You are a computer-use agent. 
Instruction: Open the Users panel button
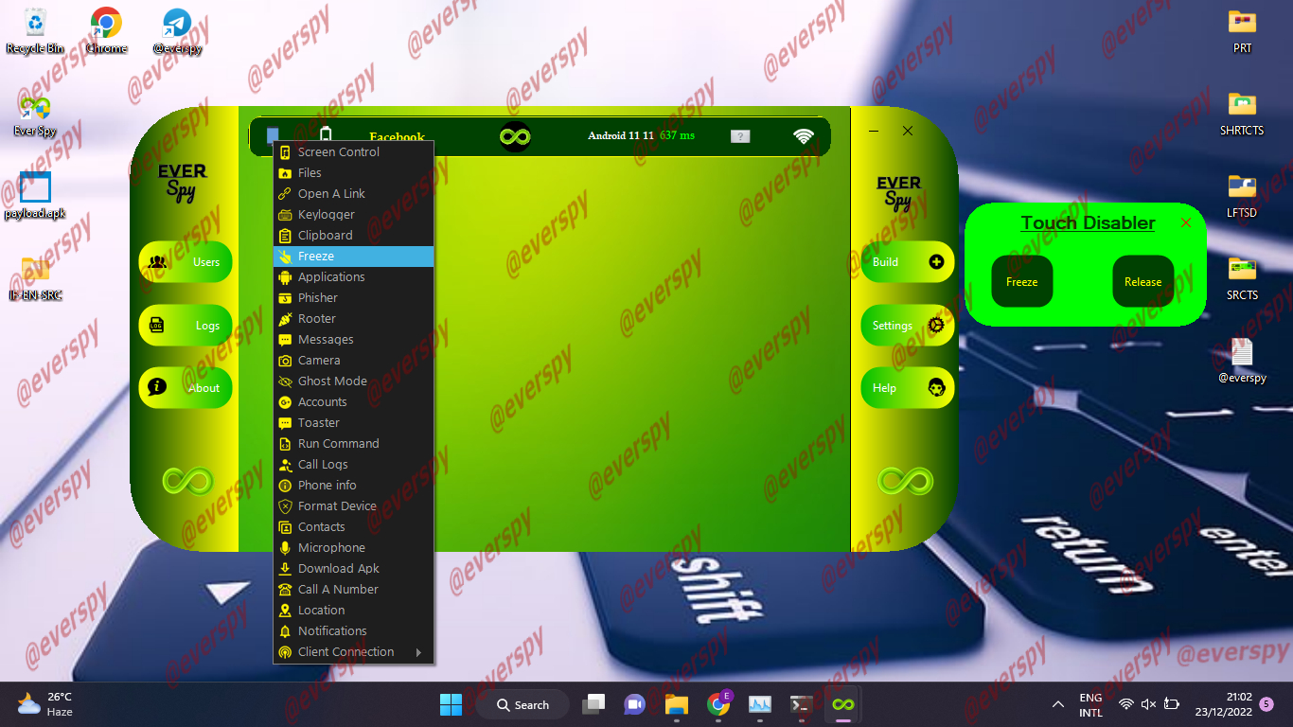coord(186,262)
